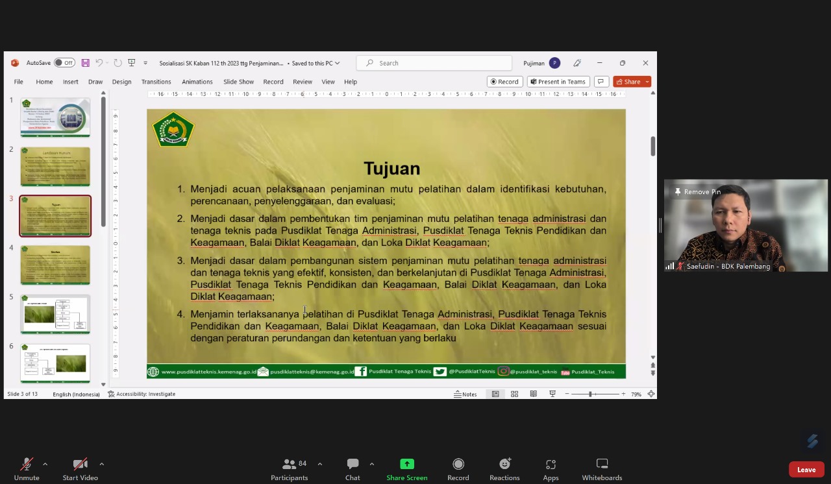Select slide 4 thumbnail
831x484 pixels.
pyautogui.click(x=55, y=265)
